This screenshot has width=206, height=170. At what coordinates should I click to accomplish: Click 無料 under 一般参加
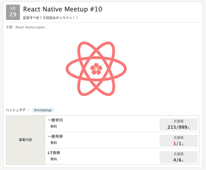(54, 126)
